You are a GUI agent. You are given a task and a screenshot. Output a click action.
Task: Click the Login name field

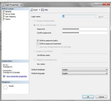click(79, 17)
